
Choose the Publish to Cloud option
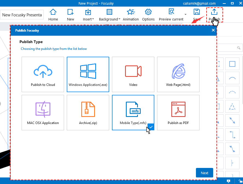tap(43, 74)
